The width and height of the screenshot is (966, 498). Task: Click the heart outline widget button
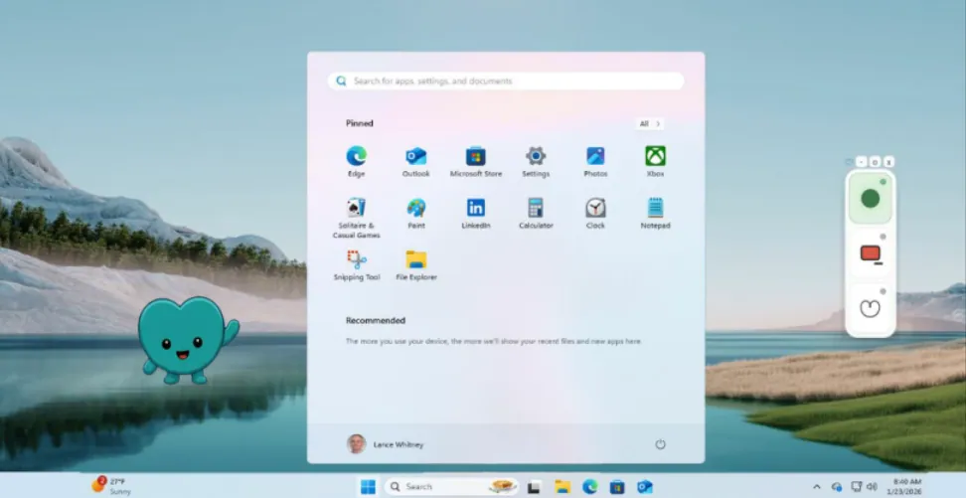click(x=870, y=307)
